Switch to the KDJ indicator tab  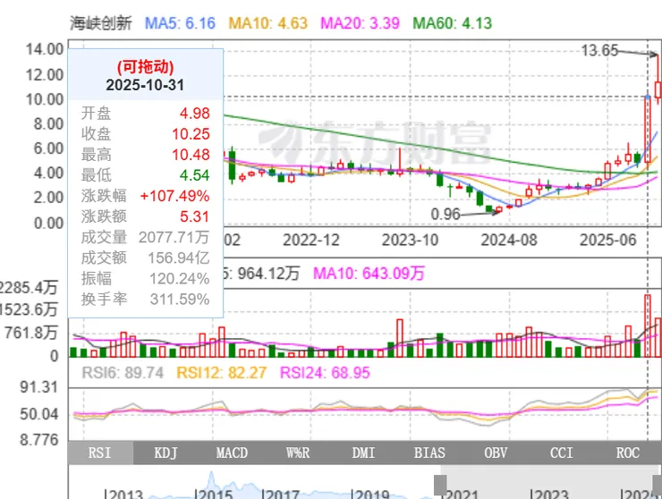click(166, 453)
